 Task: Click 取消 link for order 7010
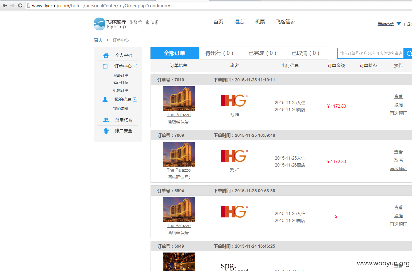(x=398, y=105)
